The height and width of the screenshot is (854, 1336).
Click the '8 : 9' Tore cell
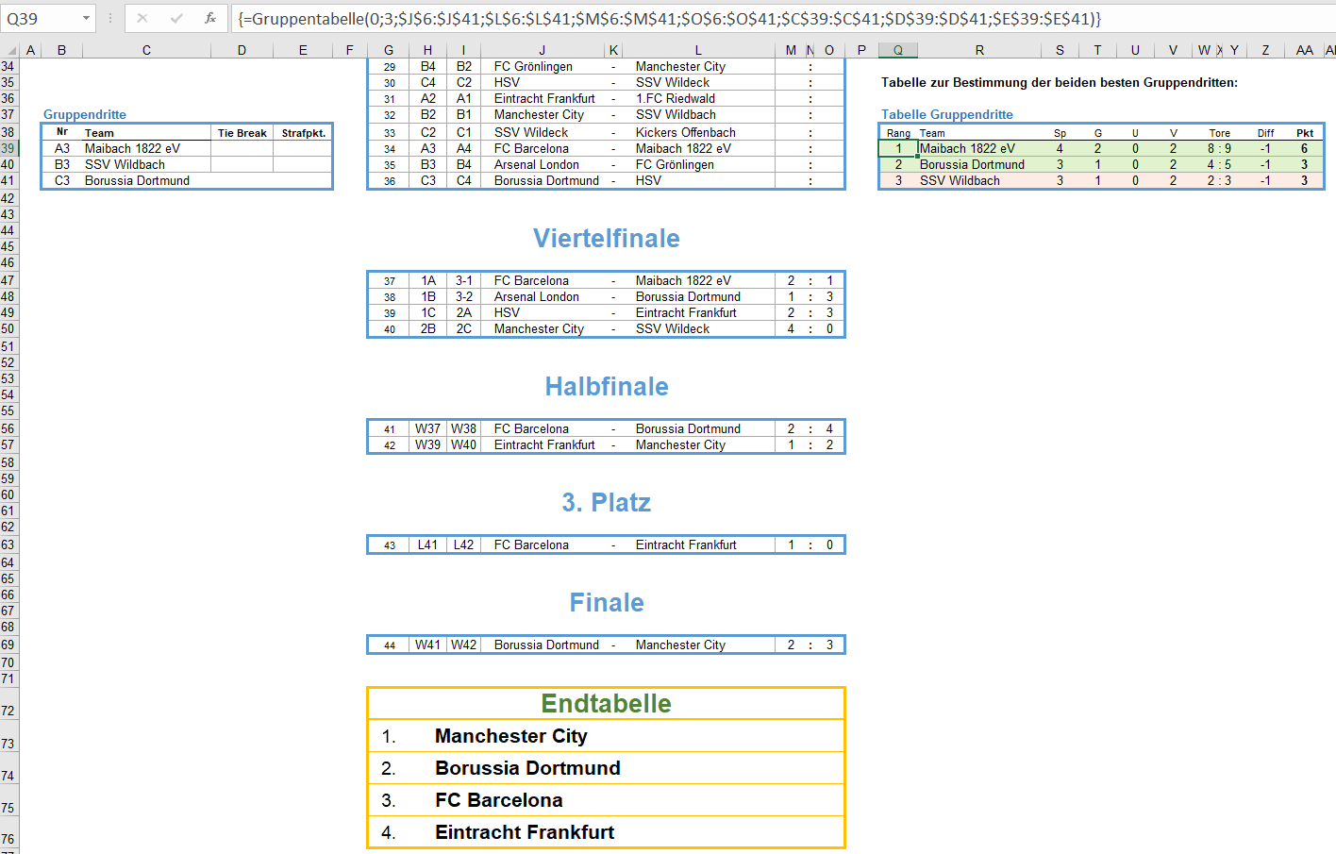coord(1219,148)
